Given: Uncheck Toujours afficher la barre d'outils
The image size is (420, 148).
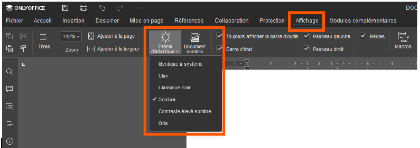Looking at the screenshot, I should pos(219,36).
